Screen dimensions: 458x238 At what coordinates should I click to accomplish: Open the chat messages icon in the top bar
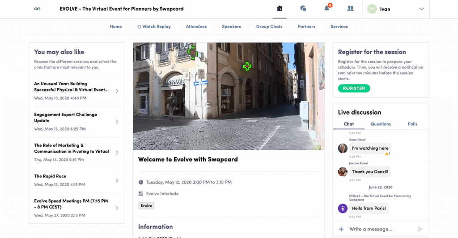pyautogui.click(x=303, y=8)
